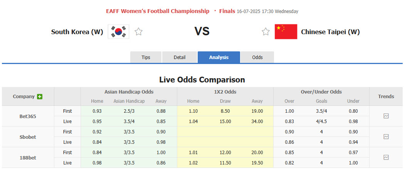
Task: Select the Analysis tab
Action: point(219,58)
